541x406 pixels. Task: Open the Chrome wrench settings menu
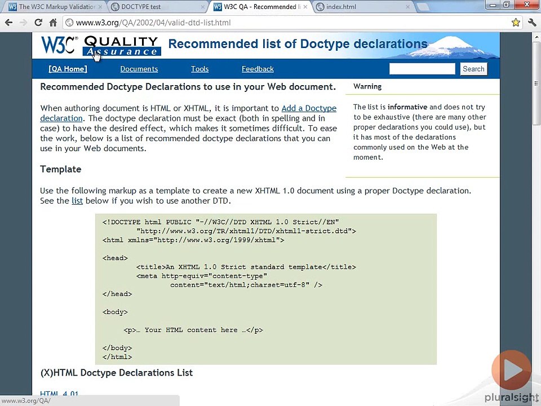(532, 23)
